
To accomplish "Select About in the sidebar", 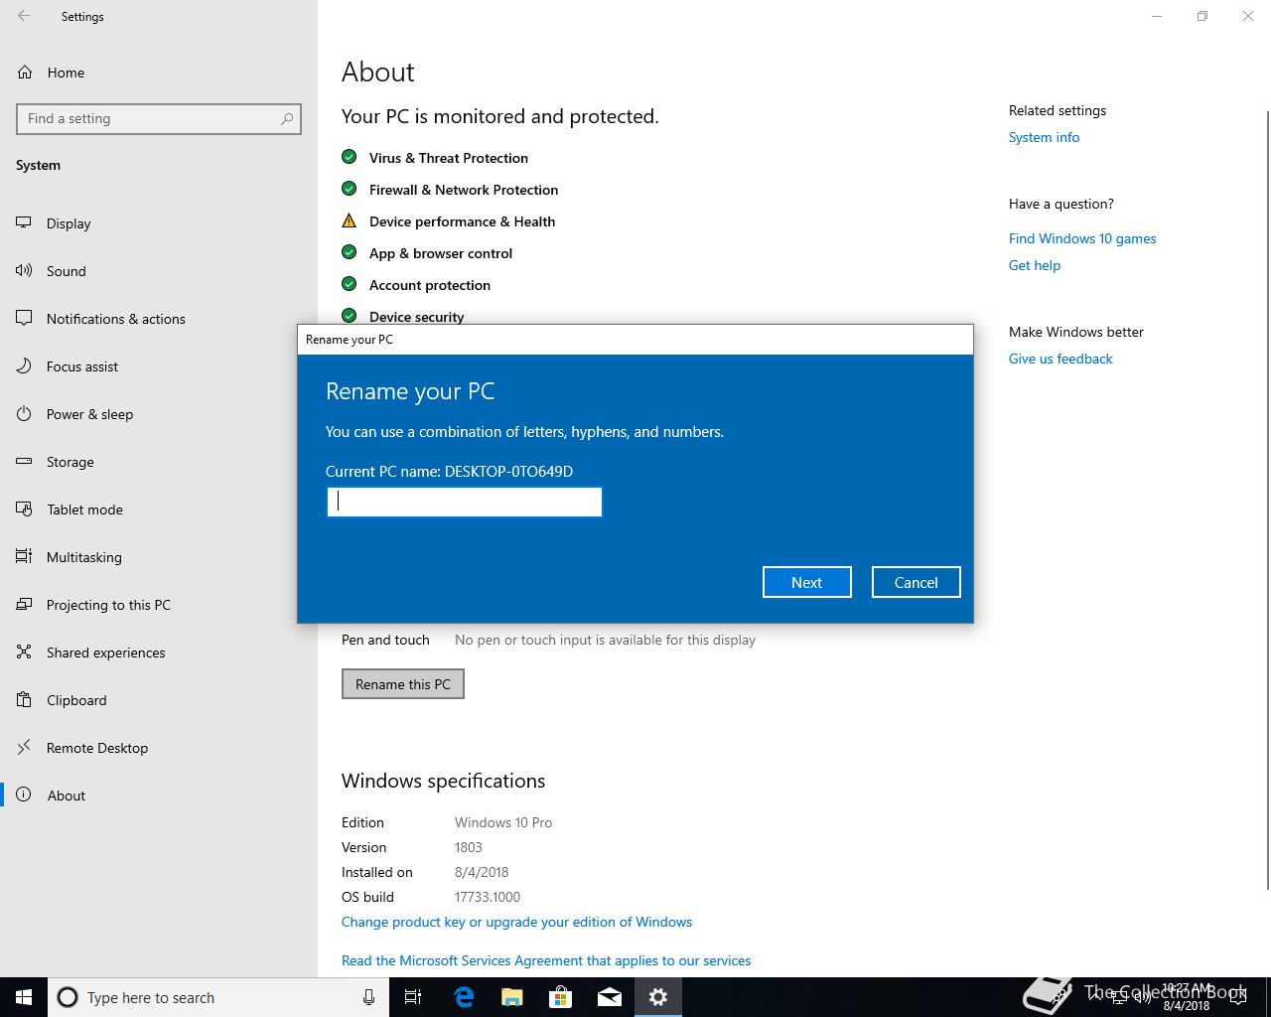I will 159,796.
